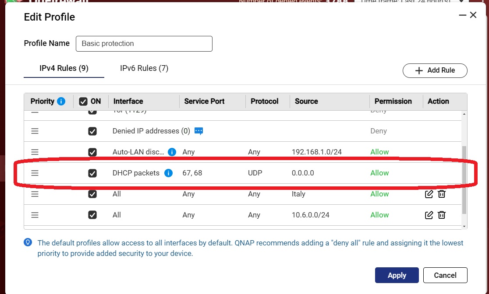Disable the Denied IP addresses rule checkbox
This screenshot has width=489, height=294.
tap(92, 131)
